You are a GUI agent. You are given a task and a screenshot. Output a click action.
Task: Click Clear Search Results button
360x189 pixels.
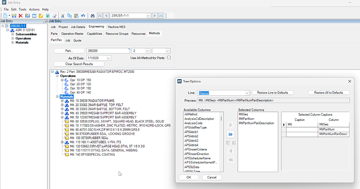(x=79, y=64)
